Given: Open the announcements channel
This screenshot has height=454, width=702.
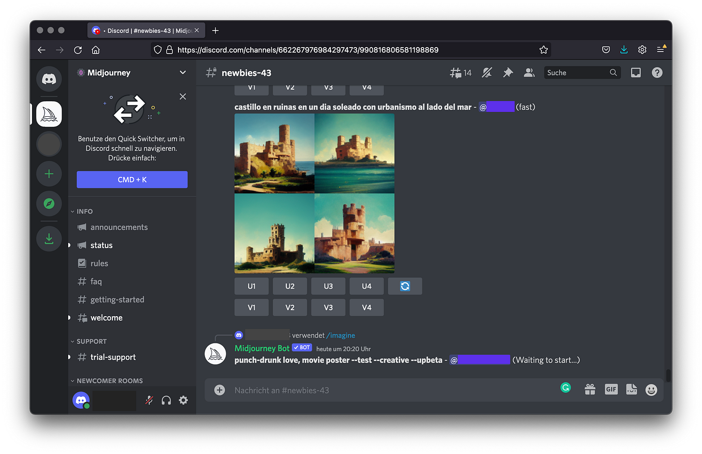Looking at the screenshot, I should (x=119, y=227).
